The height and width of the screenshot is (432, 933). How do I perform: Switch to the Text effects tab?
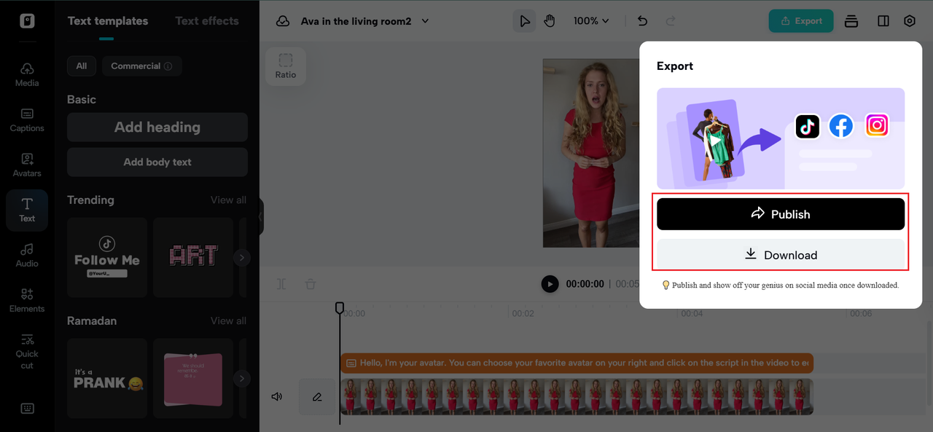click(207, 20)
